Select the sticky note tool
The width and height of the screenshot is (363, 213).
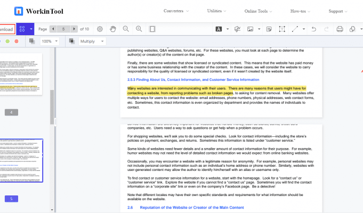point(269,29)
